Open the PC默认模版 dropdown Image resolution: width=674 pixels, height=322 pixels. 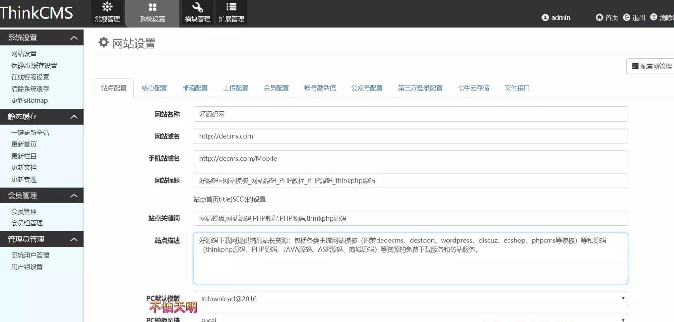(410, 298)
